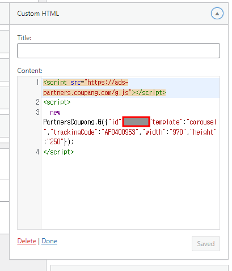Click line number 1 in code gutter

(37, 83)
